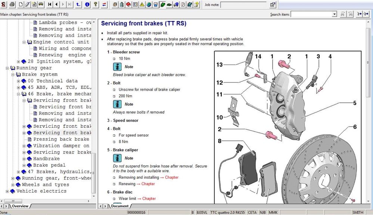Select 'Servicing rear brake' tree item
Viewport: 373px width, 215px height.
[62, 152]
